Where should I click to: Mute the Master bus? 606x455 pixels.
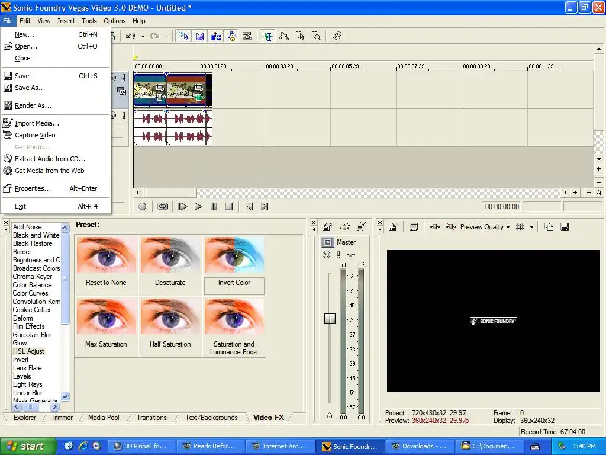click(x=327, y=255)
